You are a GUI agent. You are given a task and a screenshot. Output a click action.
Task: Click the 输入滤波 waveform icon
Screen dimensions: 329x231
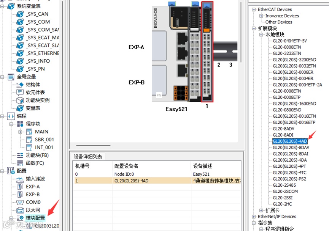20,179
